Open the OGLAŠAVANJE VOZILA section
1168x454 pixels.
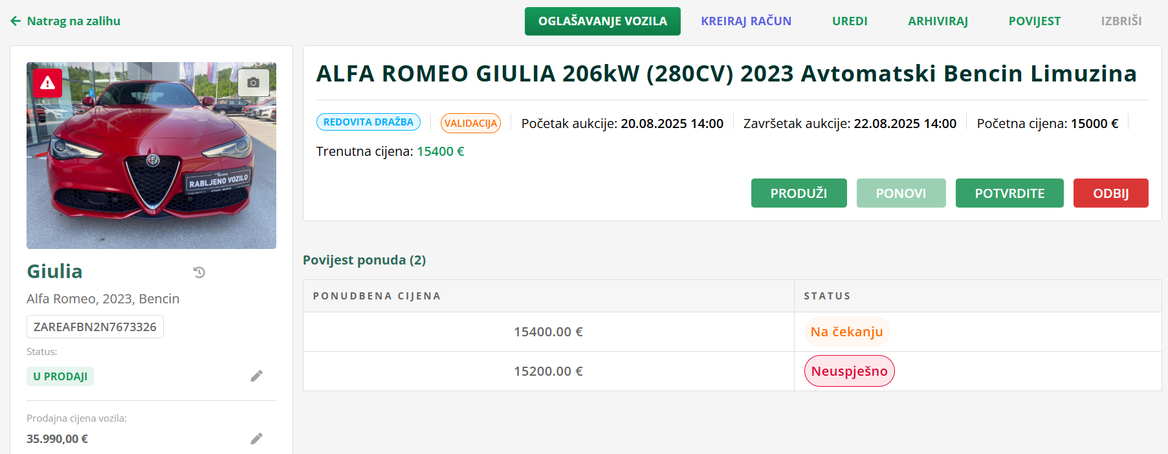click(602, 21)
